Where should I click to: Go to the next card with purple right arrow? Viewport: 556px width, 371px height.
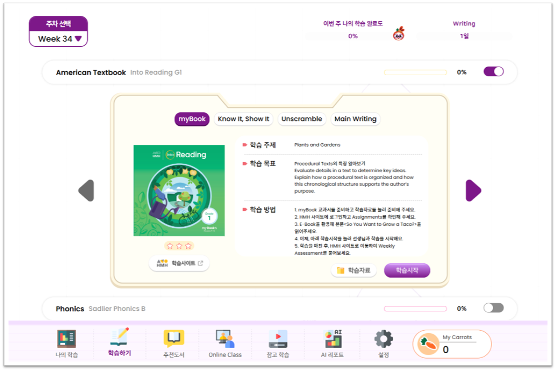coord(473,190)
